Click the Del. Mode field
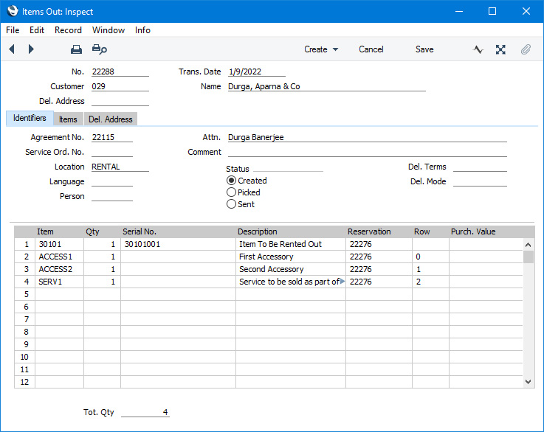544x432 pixels. [480, 181]
